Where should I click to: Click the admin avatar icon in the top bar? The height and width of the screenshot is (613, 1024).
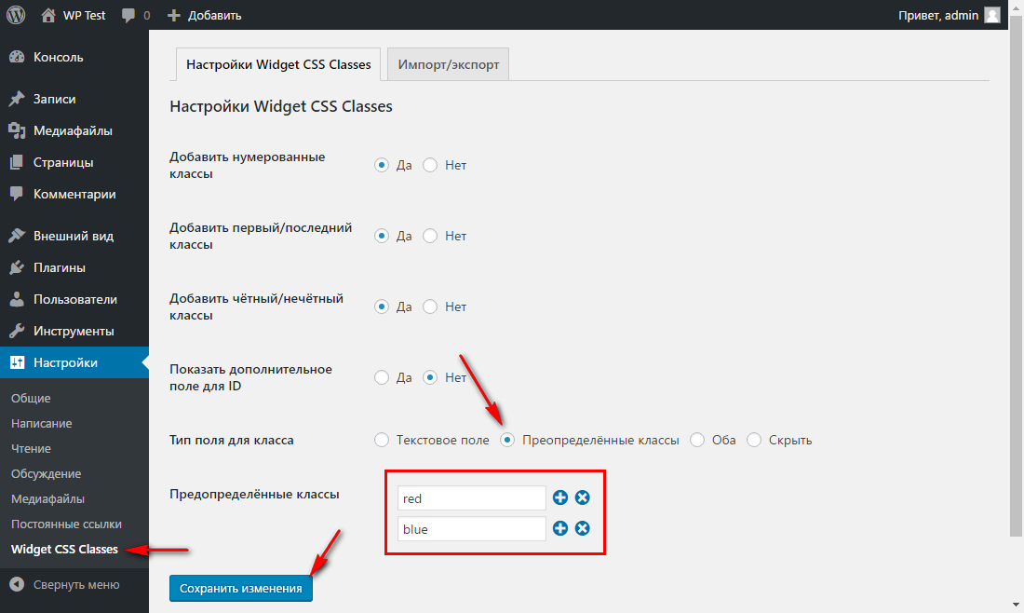point(992,15)
